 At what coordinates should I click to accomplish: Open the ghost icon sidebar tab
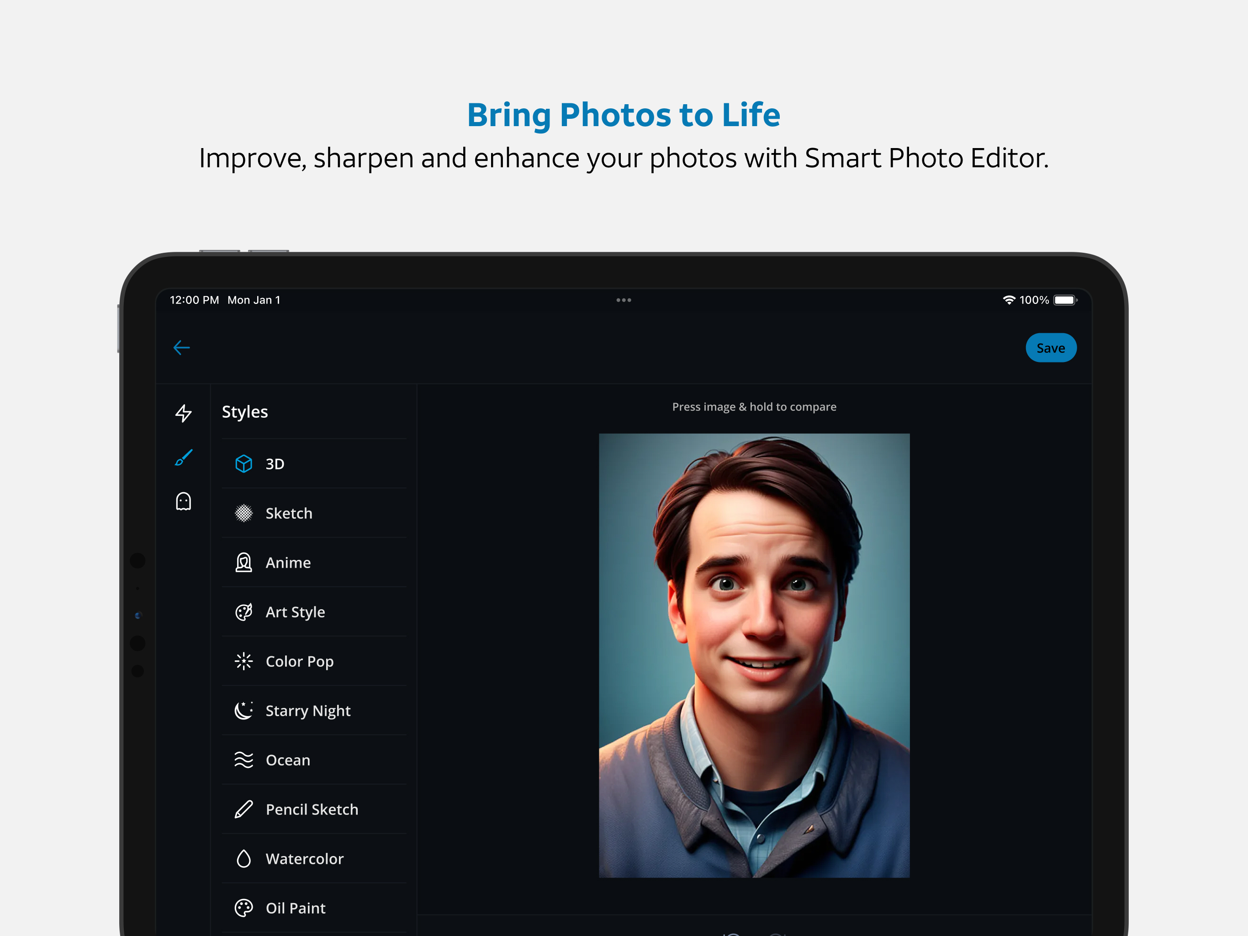[x=183, y=501]
